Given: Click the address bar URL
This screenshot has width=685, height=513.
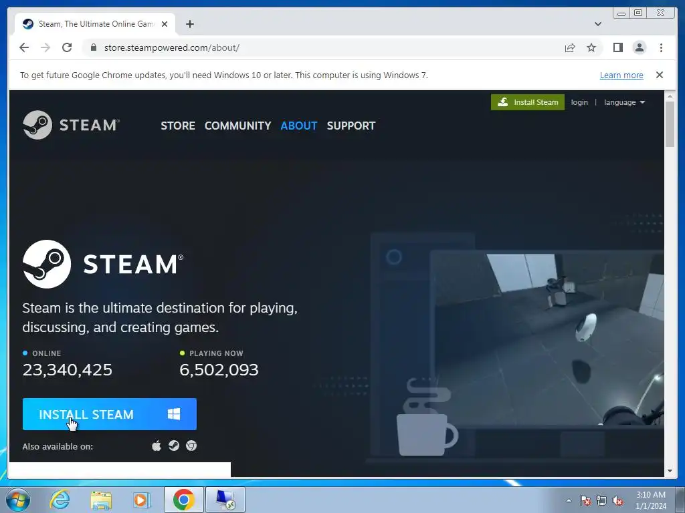Looking at the screenshot, I should point(172,47).
